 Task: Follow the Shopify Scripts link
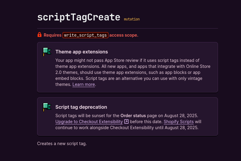(x=178, y=122)
